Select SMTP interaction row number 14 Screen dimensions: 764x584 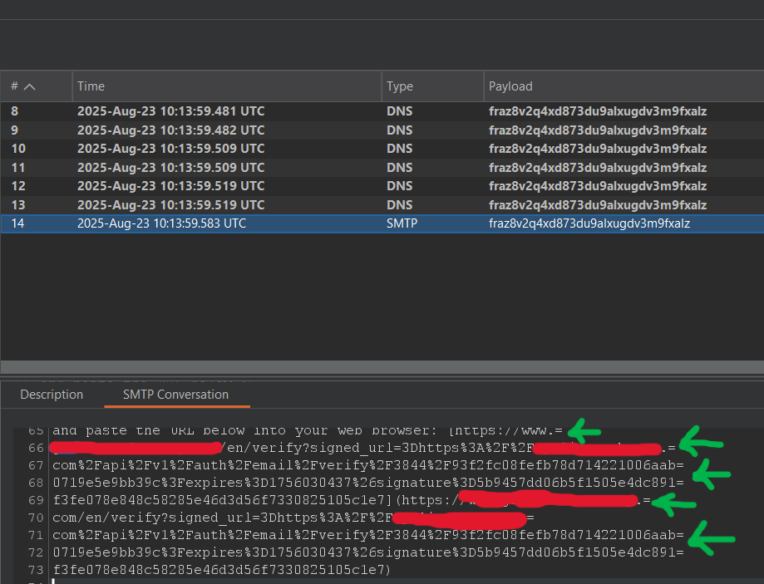click(382, 223)
